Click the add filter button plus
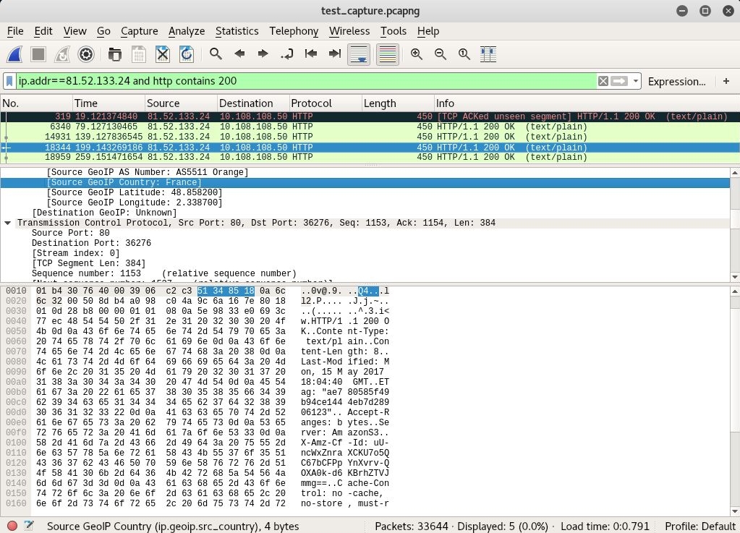This screenshot has width=740, height=533. point(726,81)
